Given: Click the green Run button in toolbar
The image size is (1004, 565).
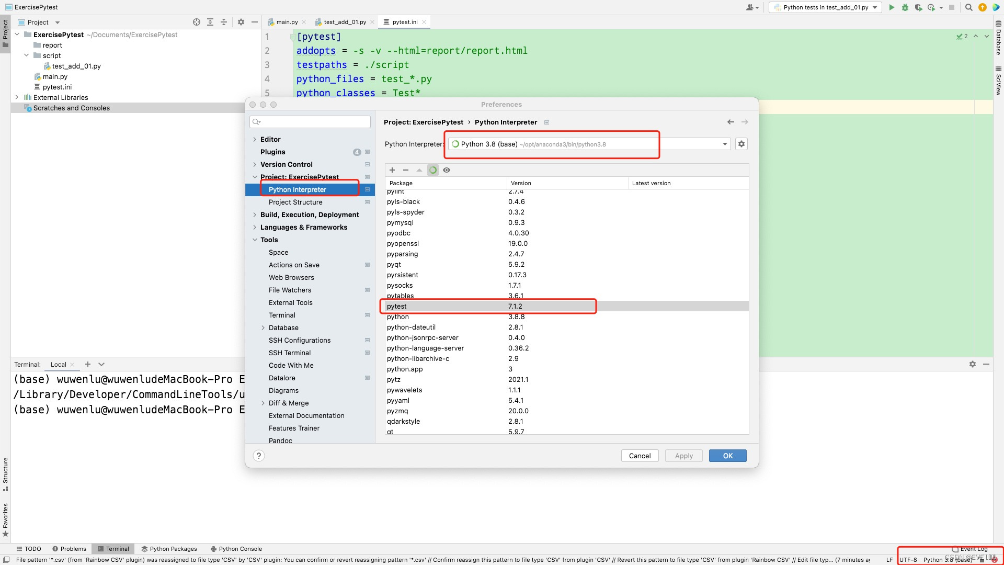Looking at the screenshot, I should (892, 7).
